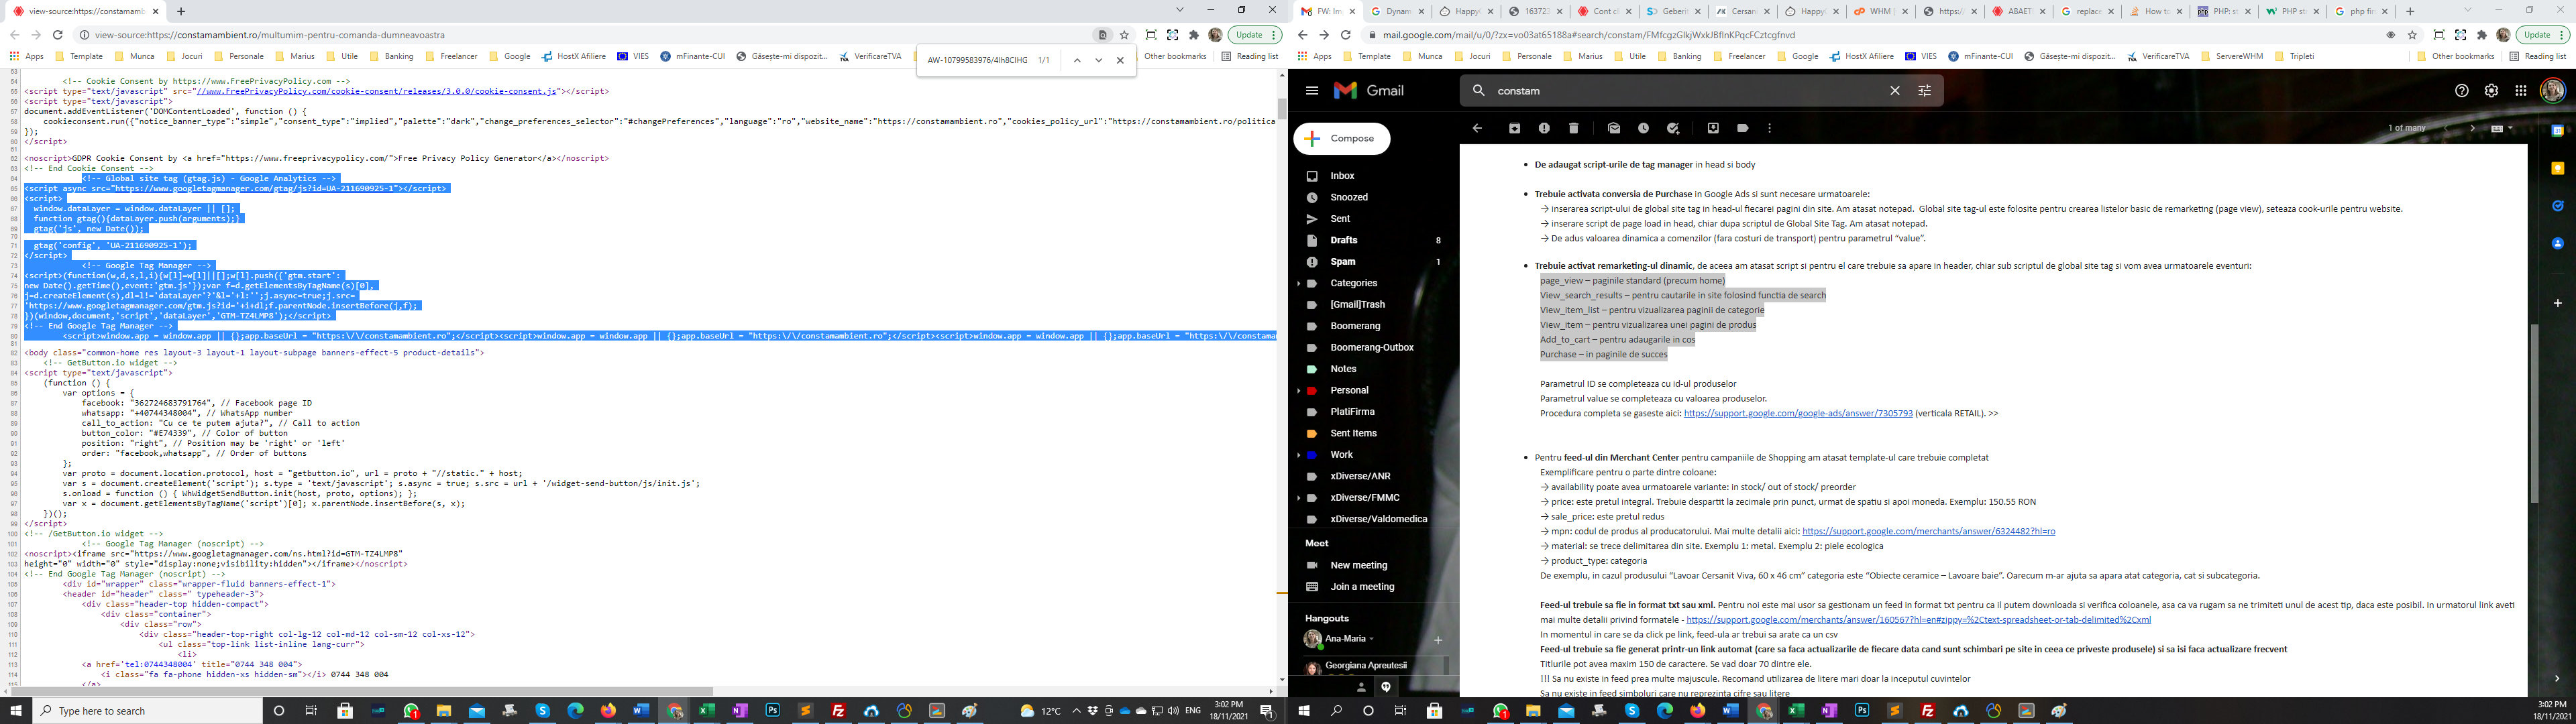Viewport: 2576px width, 724px height.
Task: Click view-source window address bar
Action: (x=590, y=35)
